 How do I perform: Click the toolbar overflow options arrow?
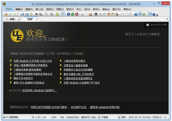click(x=157, y=15)
